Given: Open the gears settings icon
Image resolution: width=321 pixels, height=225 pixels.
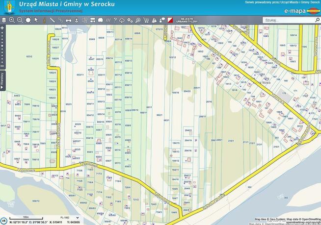Looking at the screenshot, I should pyautogui.click(x=130, y=20).
